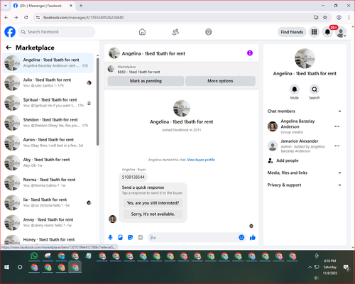Open the GIF picker icon
This screenshot has width=355, height=284.
click(x=141, y=237)
